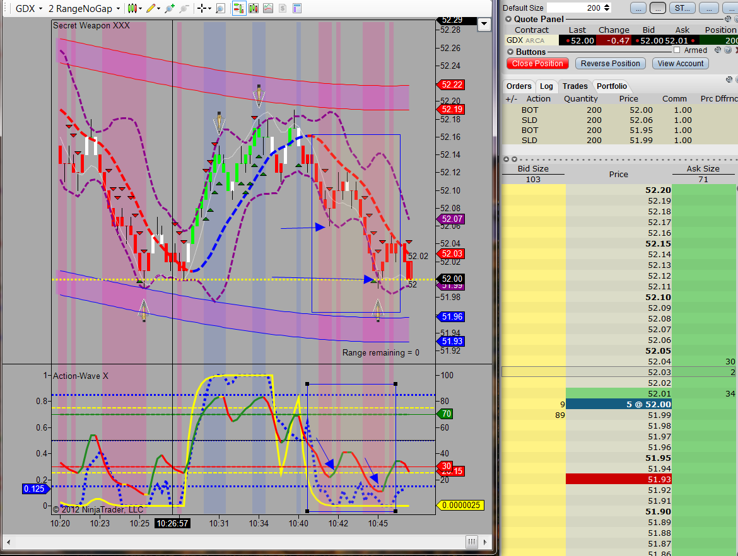Click the up arrow marker below the 10:25 low
Image resolution: width=738 pixels, height=556 pixels.
(144, 310)
